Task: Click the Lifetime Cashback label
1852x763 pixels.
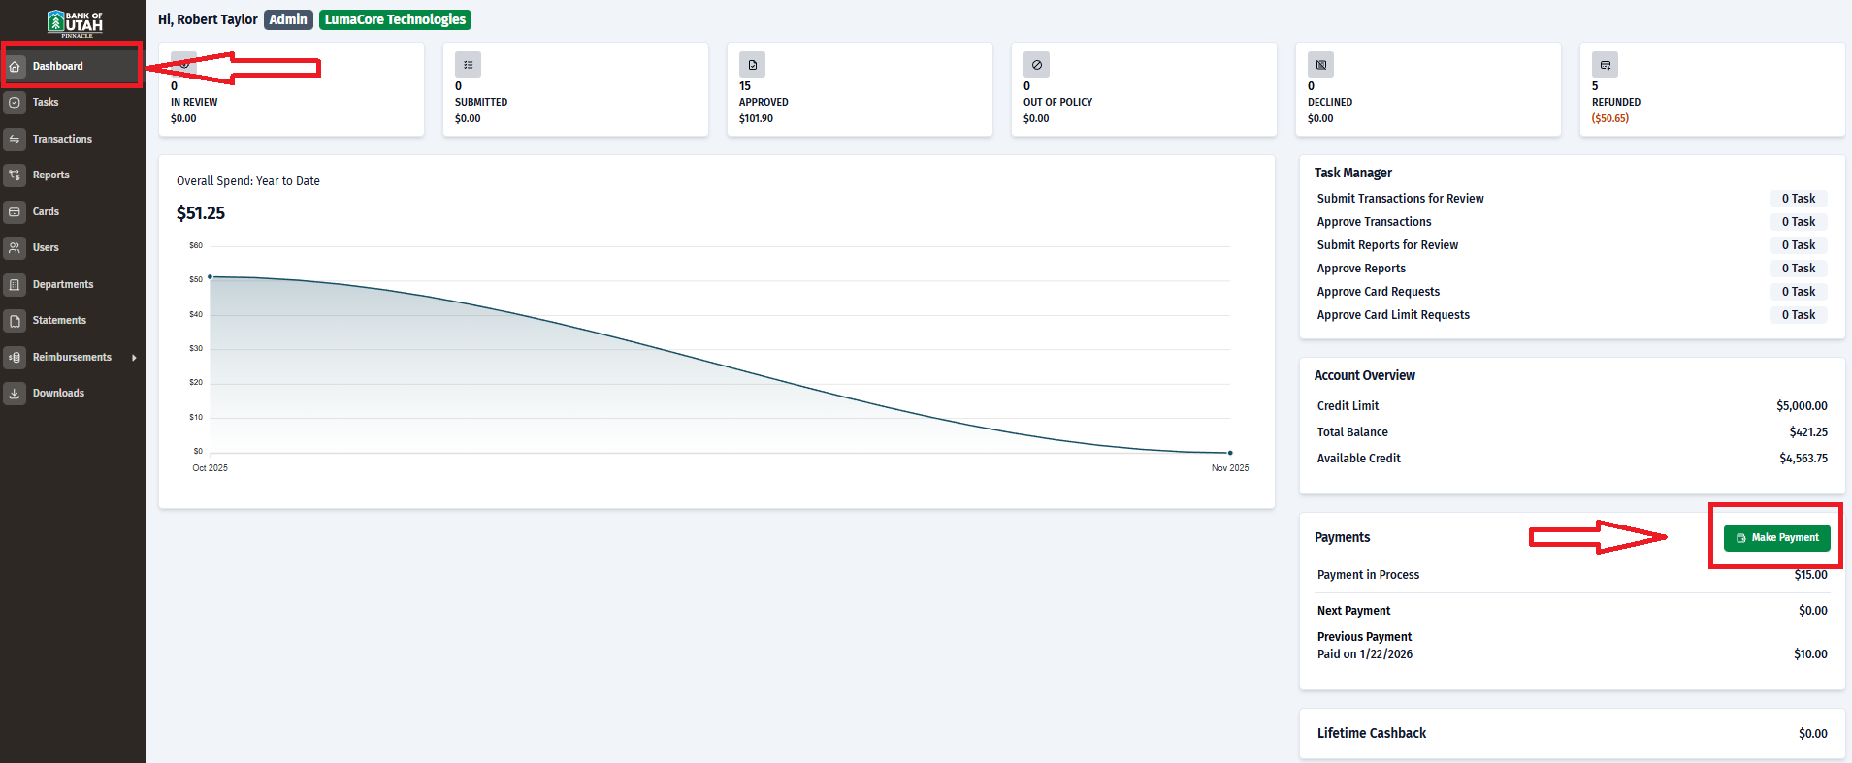Action: (1372, 734)
